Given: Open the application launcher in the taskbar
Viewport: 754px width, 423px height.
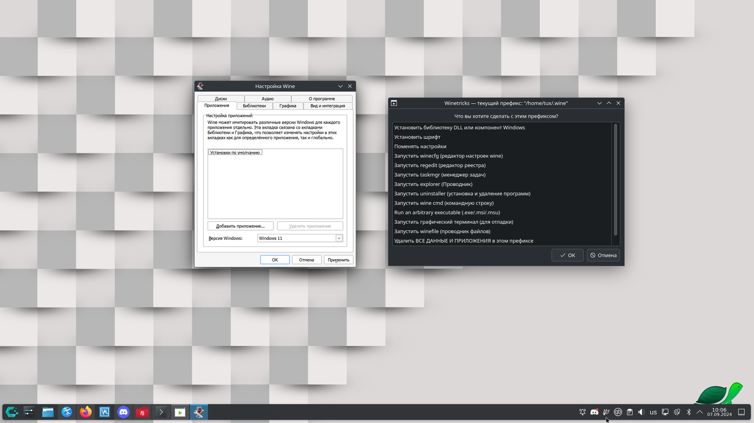Looking at the screenshot, I should point(11,412).
